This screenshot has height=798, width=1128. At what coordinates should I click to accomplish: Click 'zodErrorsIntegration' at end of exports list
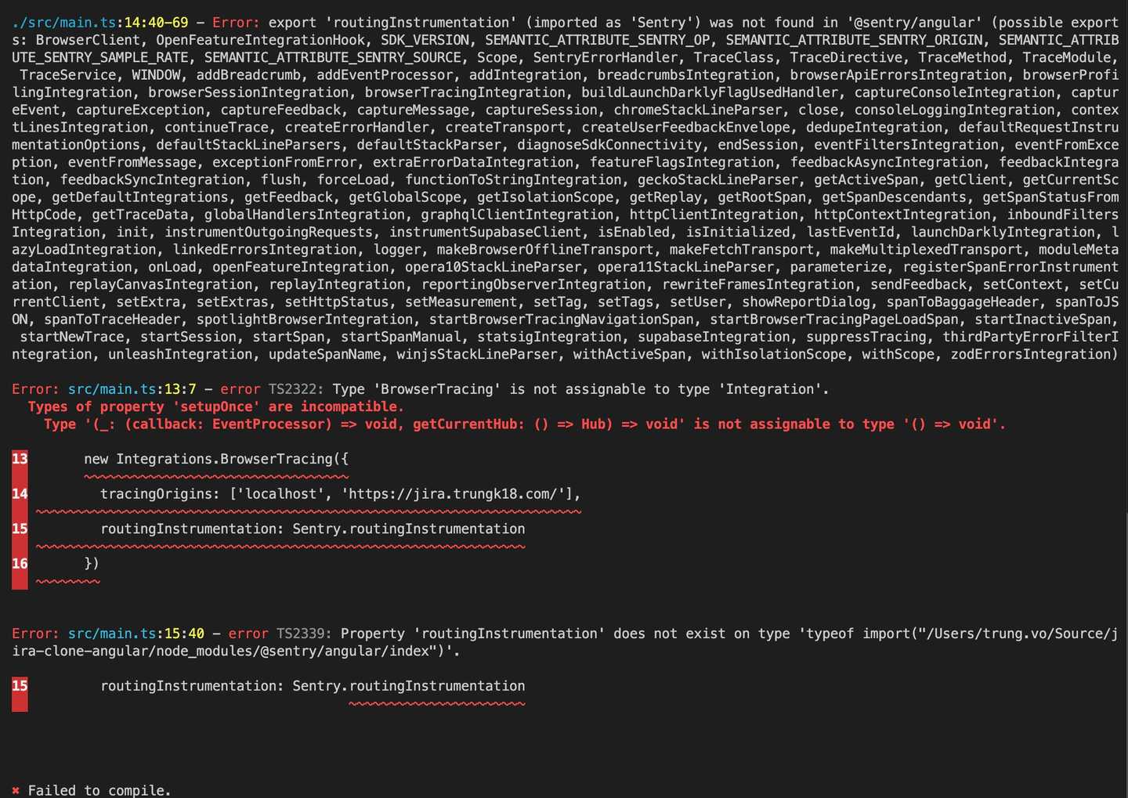click(1031, 354)
